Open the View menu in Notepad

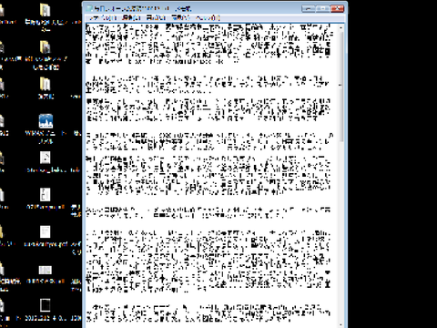click(x=180, y=18)
